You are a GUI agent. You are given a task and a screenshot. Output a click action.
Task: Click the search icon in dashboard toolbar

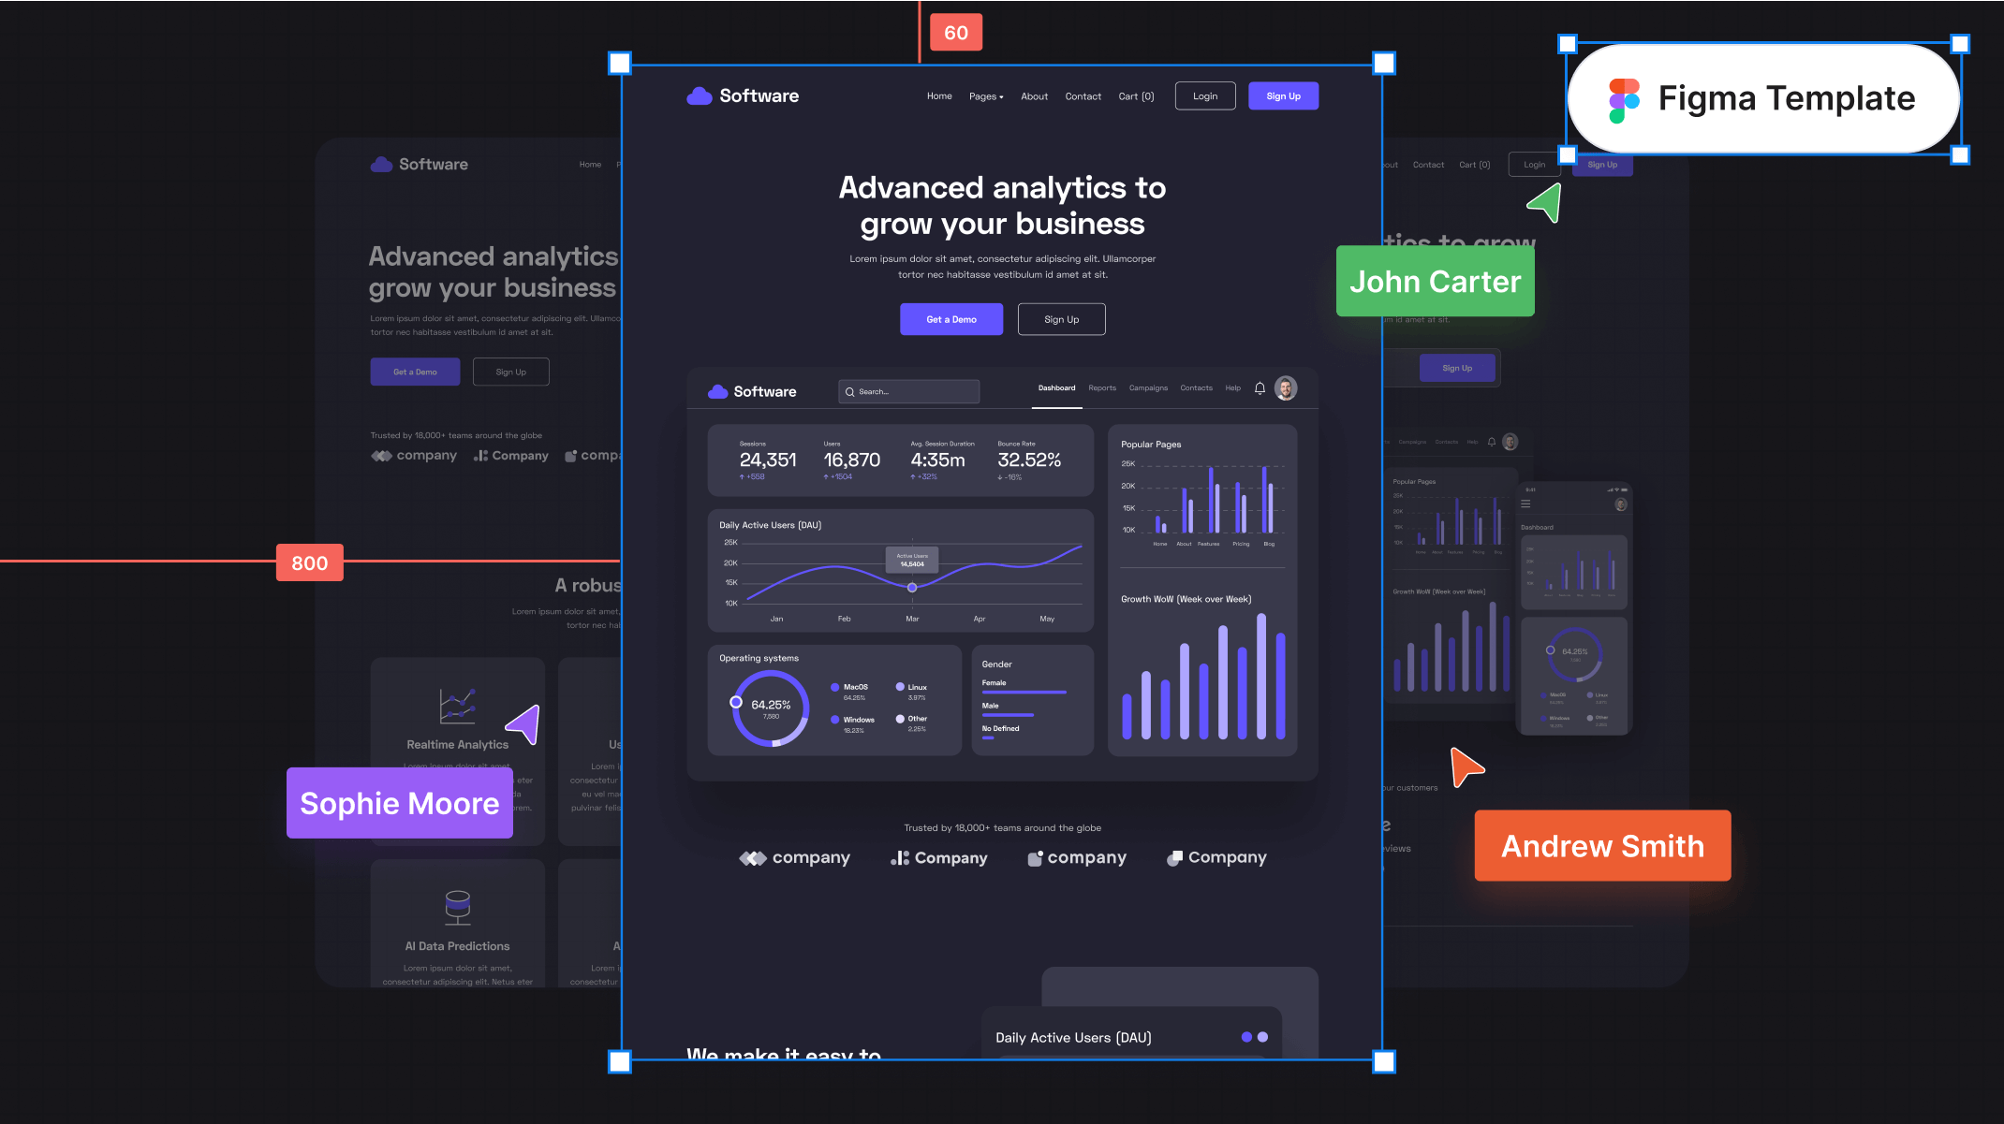coord(850,390)
